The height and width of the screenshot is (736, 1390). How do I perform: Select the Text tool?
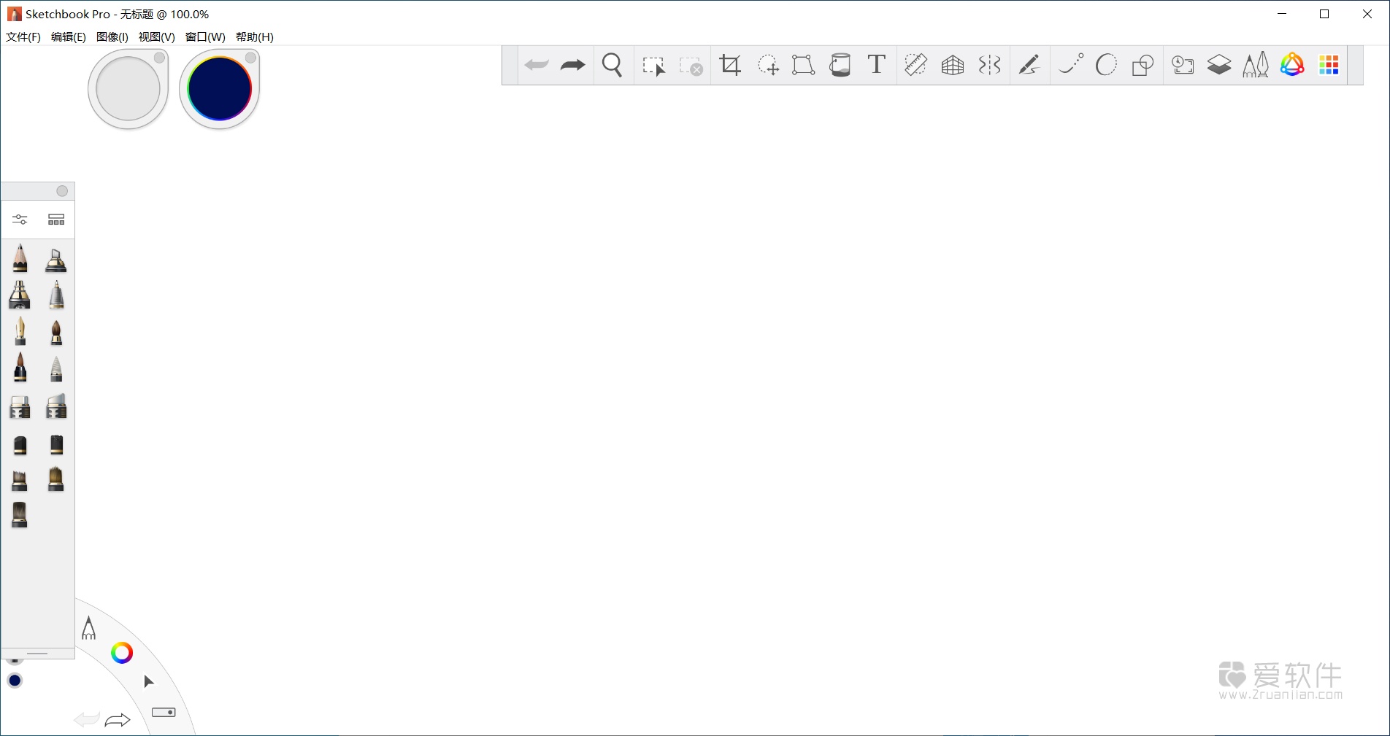point(875,65)
